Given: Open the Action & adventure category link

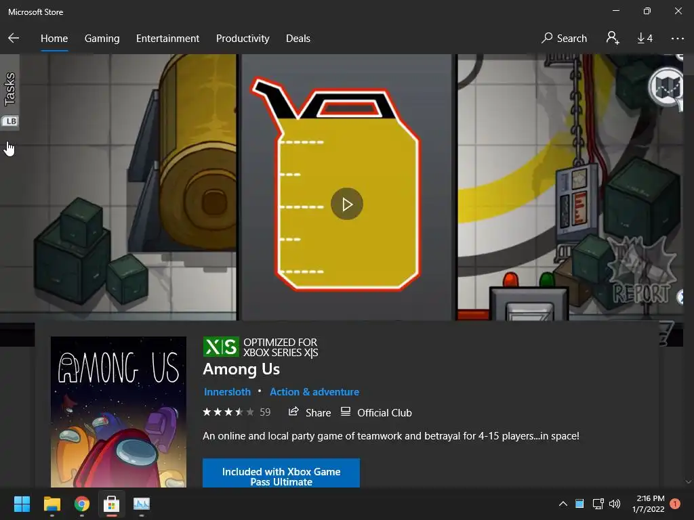Looking at the screenshot, I should coord(314,392).
